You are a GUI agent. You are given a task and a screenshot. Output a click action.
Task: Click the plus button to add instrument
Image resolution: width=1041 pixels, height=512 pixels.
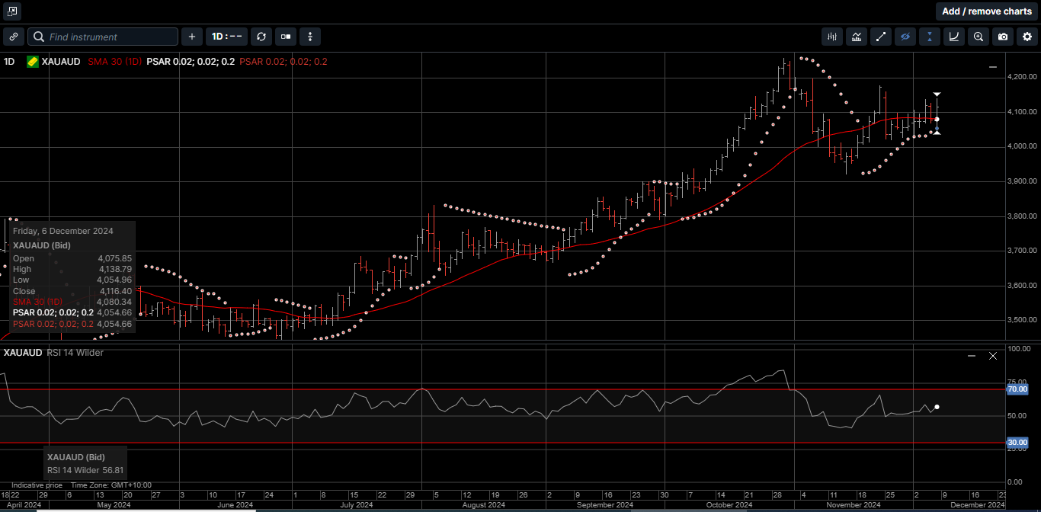[x=191, y=37]
